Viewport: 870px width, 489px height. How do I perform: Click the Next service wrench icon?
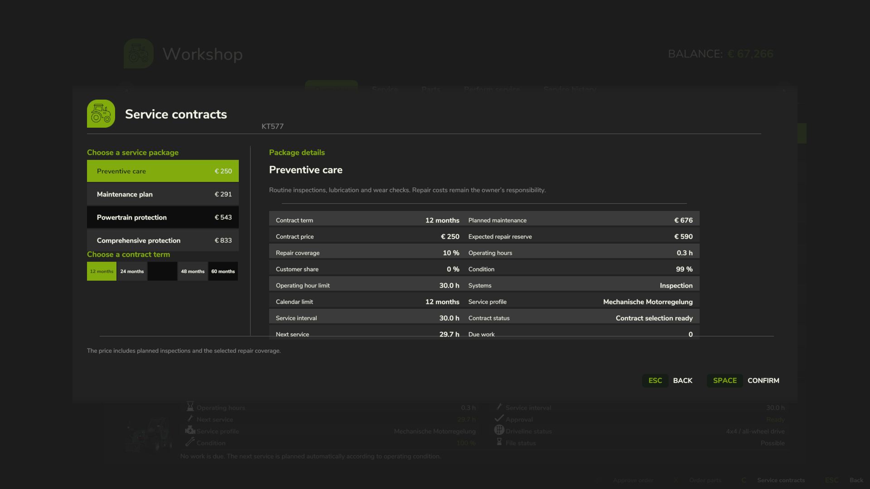pos(190,419)
